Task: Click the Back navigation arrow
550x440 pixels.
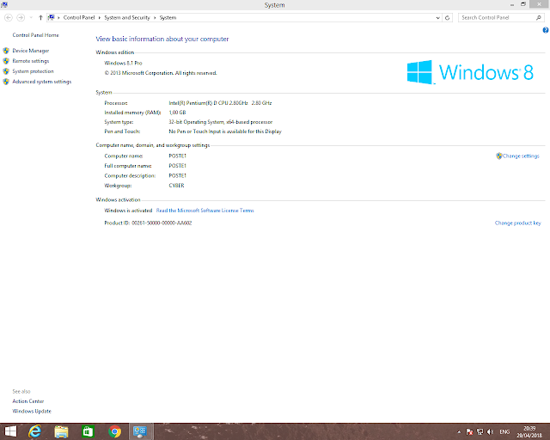Action: pos(9,17)
